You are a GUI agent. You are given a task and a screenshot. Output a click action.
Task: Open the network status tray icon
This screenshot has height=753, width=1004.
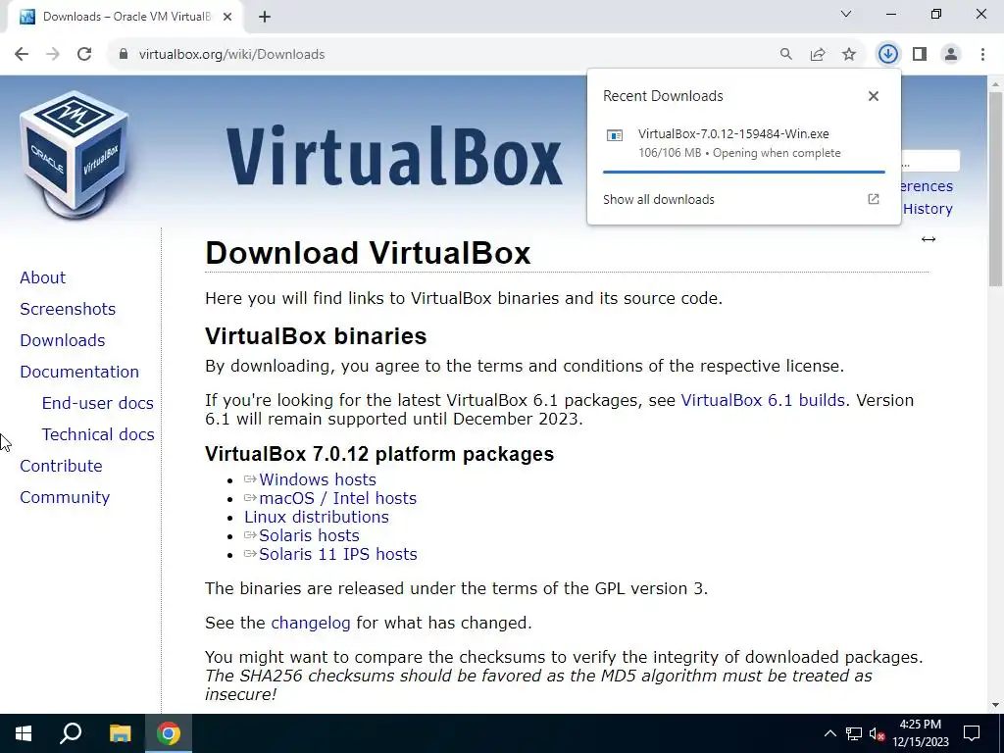coord(854,733)
